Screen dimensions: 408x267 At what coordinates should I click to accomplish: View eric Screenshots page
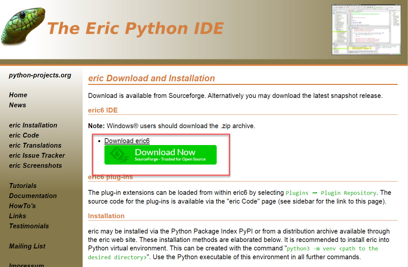click(x=35, y=166)
